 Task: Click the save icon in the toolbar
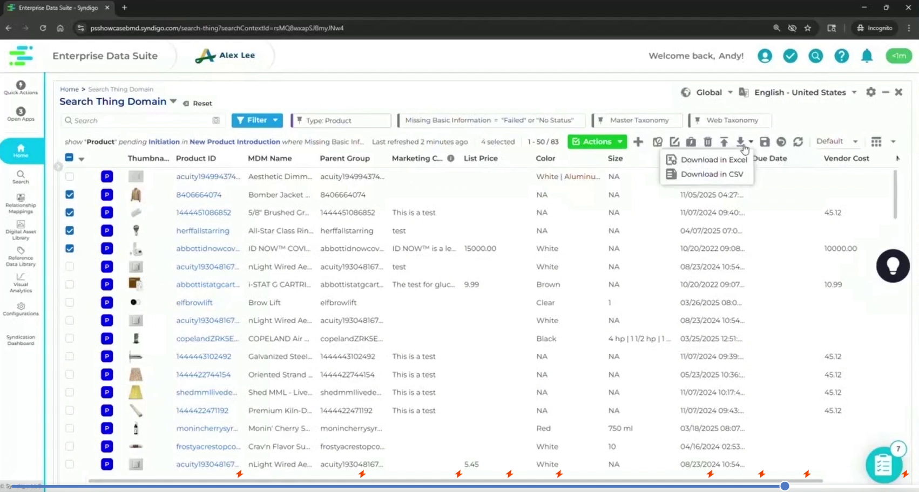pos(765,141)
